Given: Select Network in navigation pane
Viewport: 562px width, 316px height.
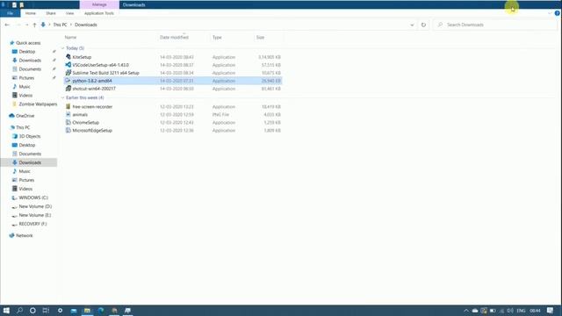Looking at the screenshot, I should [24, 235].
